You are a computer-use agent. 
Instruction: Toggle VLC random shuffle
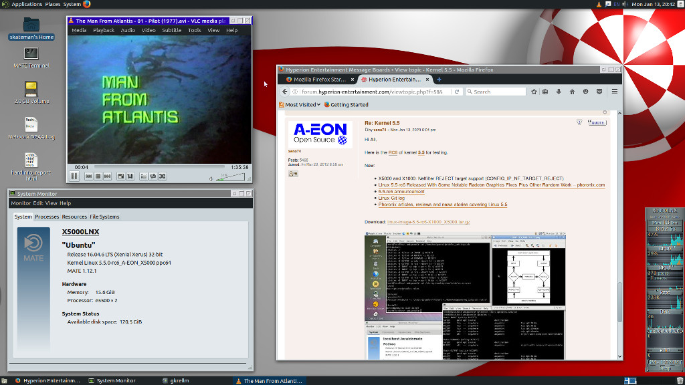click(x=162, y=176)
